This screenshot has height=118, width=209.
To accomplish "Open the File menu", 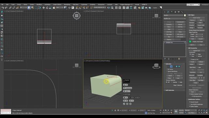I will tap(2, 5).
